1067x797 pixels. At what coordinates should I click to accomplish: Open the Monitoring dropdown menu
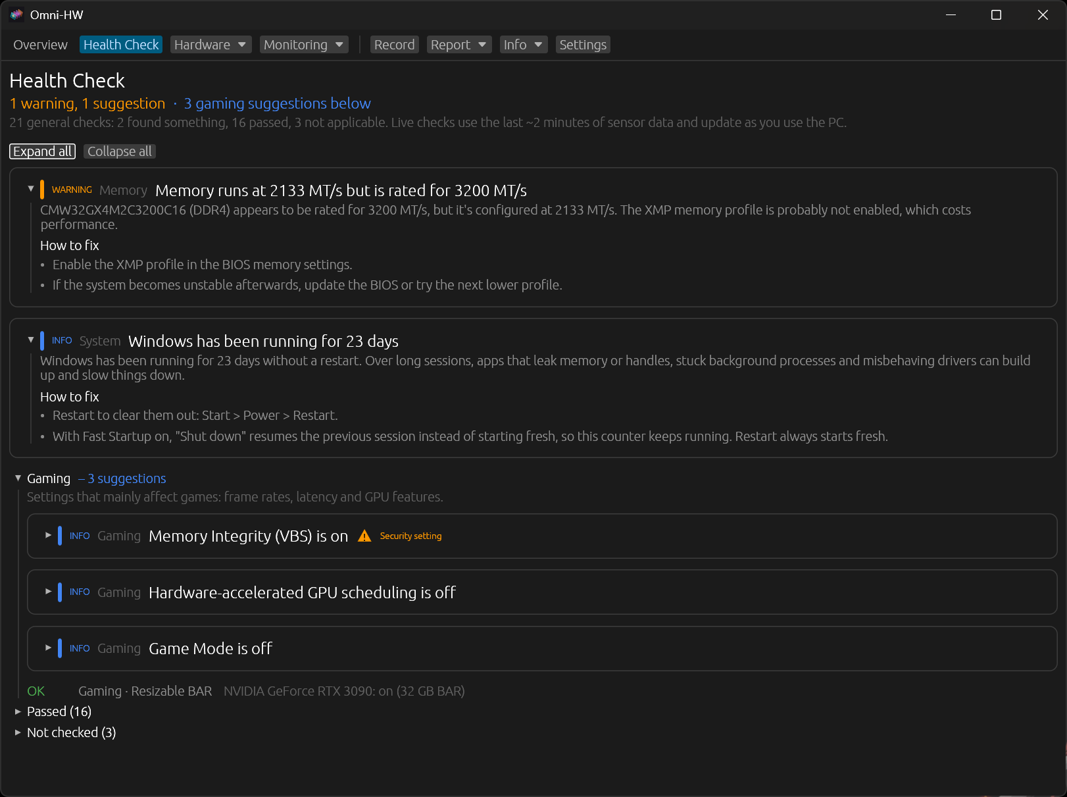pyautogui.click(x=304, y=45)
